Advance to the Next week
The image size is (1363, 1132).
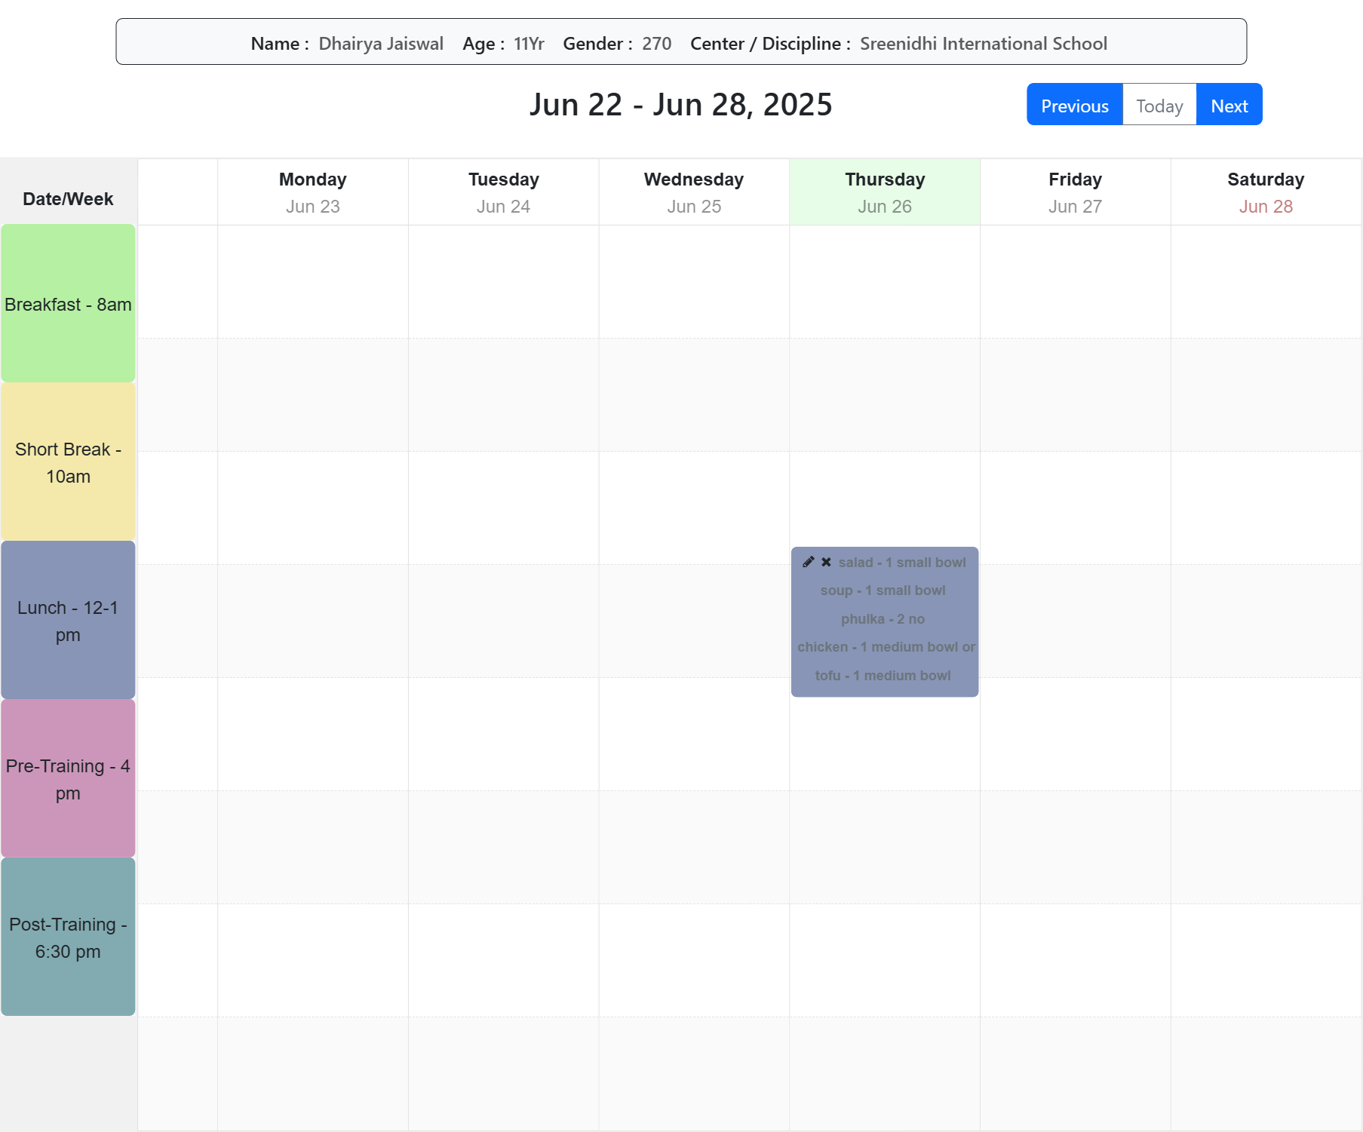1229,106
